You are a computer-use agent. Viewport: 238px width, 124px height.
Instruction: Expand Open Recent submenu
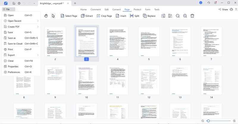[21, 21]
